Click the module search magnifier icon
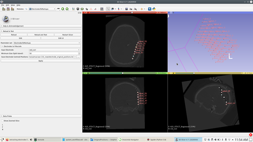The image size is (253, 142). (x=26, y=9)
